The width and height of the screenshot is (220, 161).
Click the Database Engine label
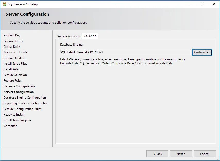[72, 45]
